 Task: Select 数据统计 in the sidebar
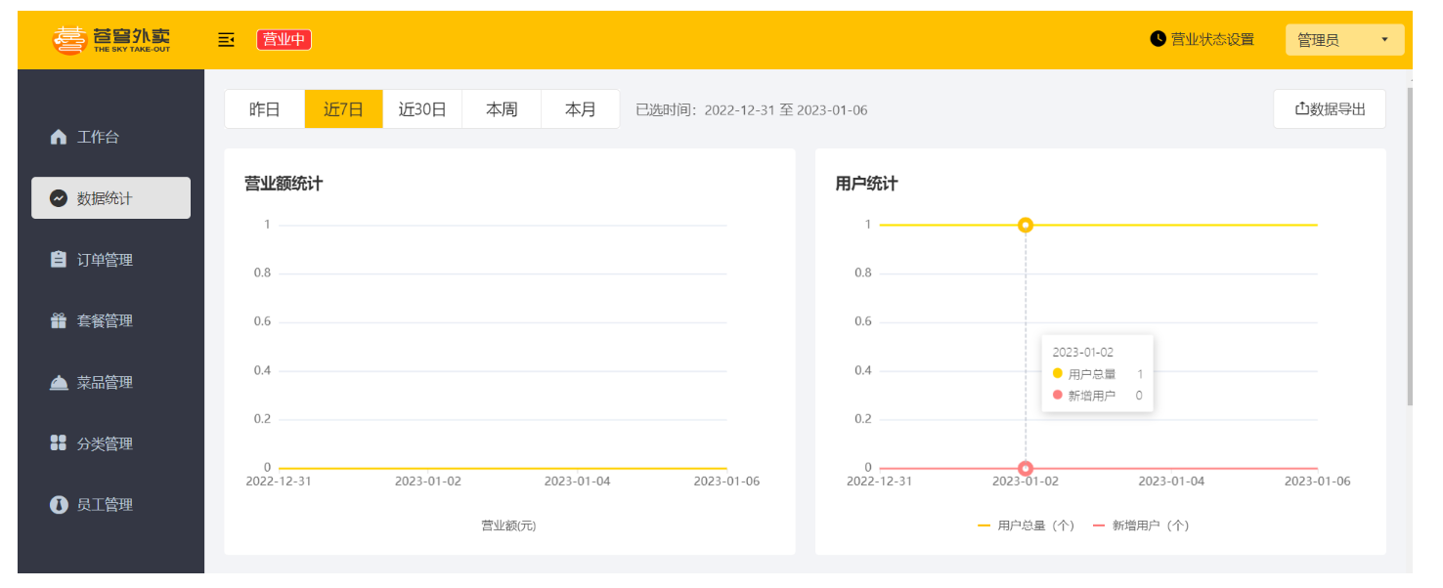110,198
